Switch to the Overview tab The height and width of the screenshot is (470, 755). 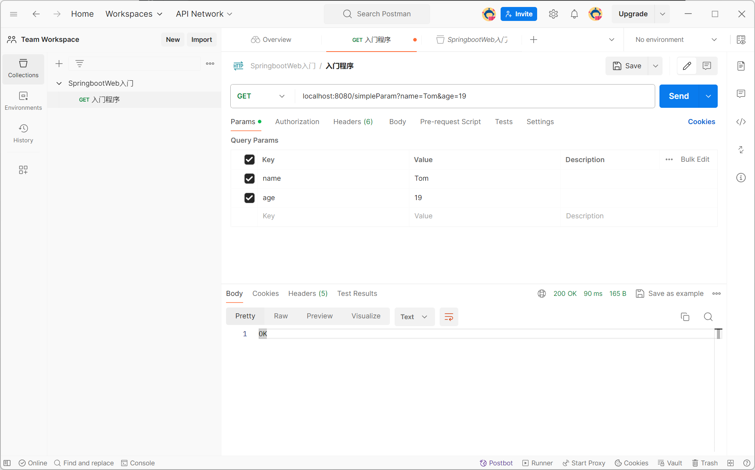[x=271, y=40]
